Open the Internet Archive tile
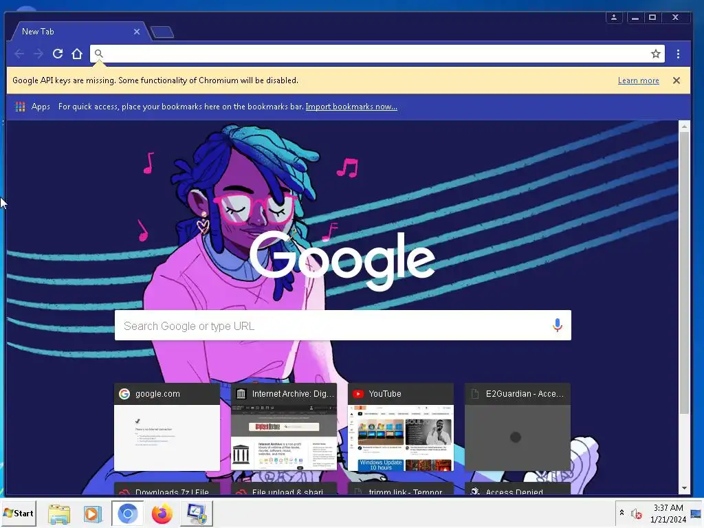704x528 pixels. (x=284, y=427)
